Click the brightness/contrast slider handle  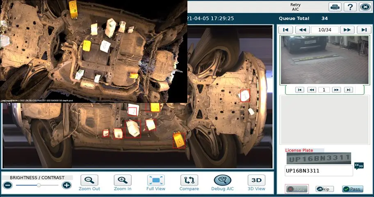coord(39,185)
